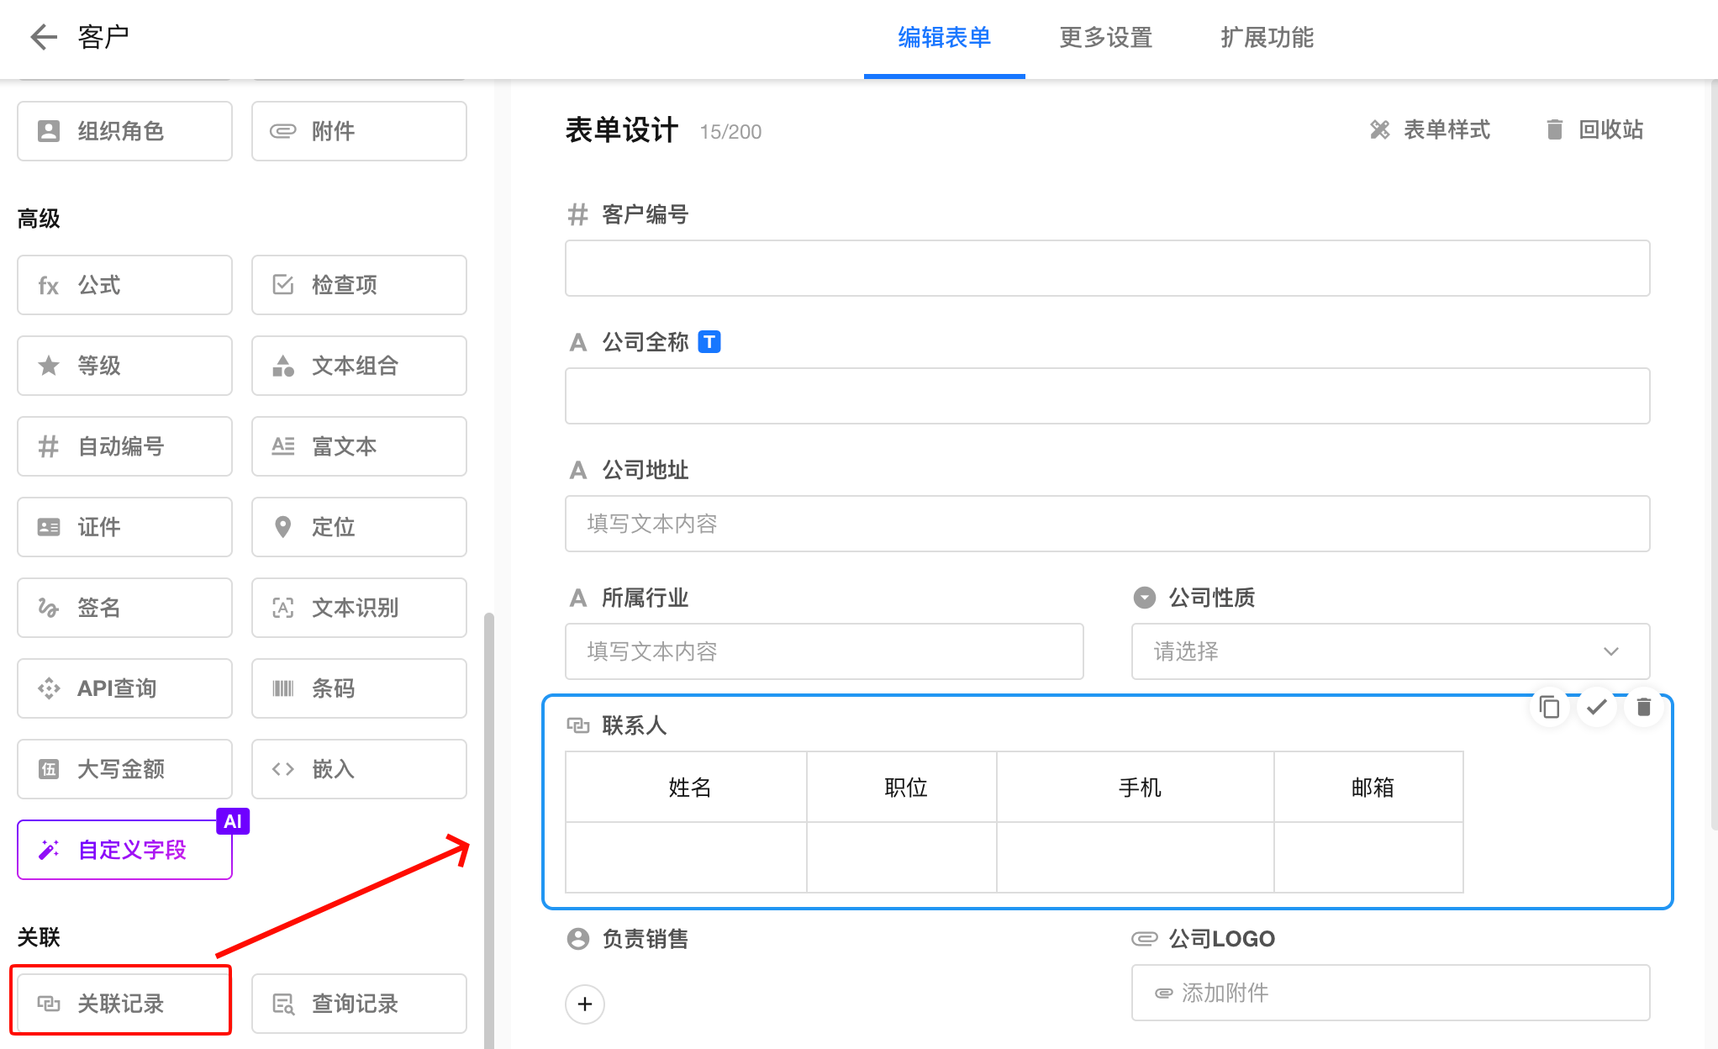Click the checkmark icon on 联系人 field
This screenshot has height=1049, width=1718.
pyautogui.click(x=1596, y=708)
